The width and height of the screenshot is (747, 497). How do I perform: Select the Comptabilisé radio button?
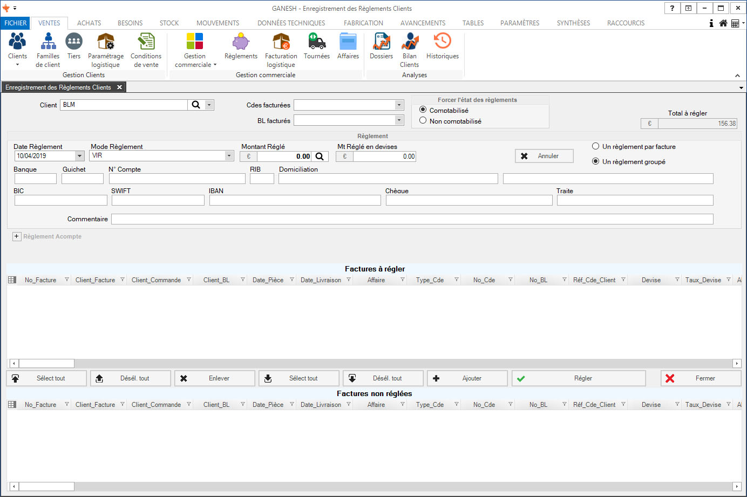423,110
